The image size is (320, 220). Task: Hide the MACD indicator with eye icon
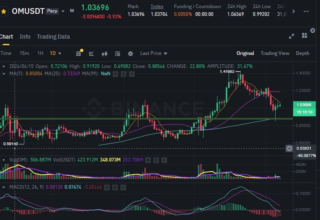pyautogui.click(x=107, y=187)
